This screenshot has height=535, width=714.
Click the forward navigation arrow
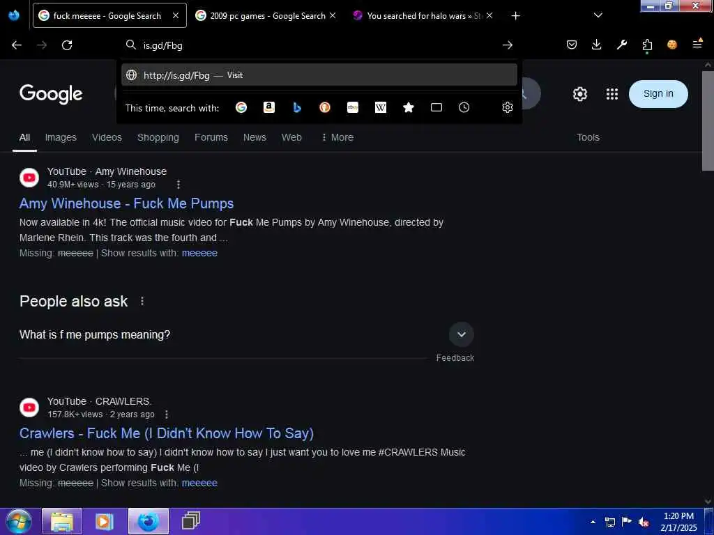[42, 45]
